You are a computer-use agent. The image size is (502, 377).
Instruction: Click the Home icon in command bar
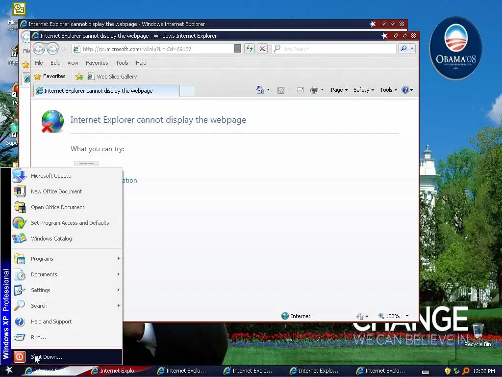point(260,90)
